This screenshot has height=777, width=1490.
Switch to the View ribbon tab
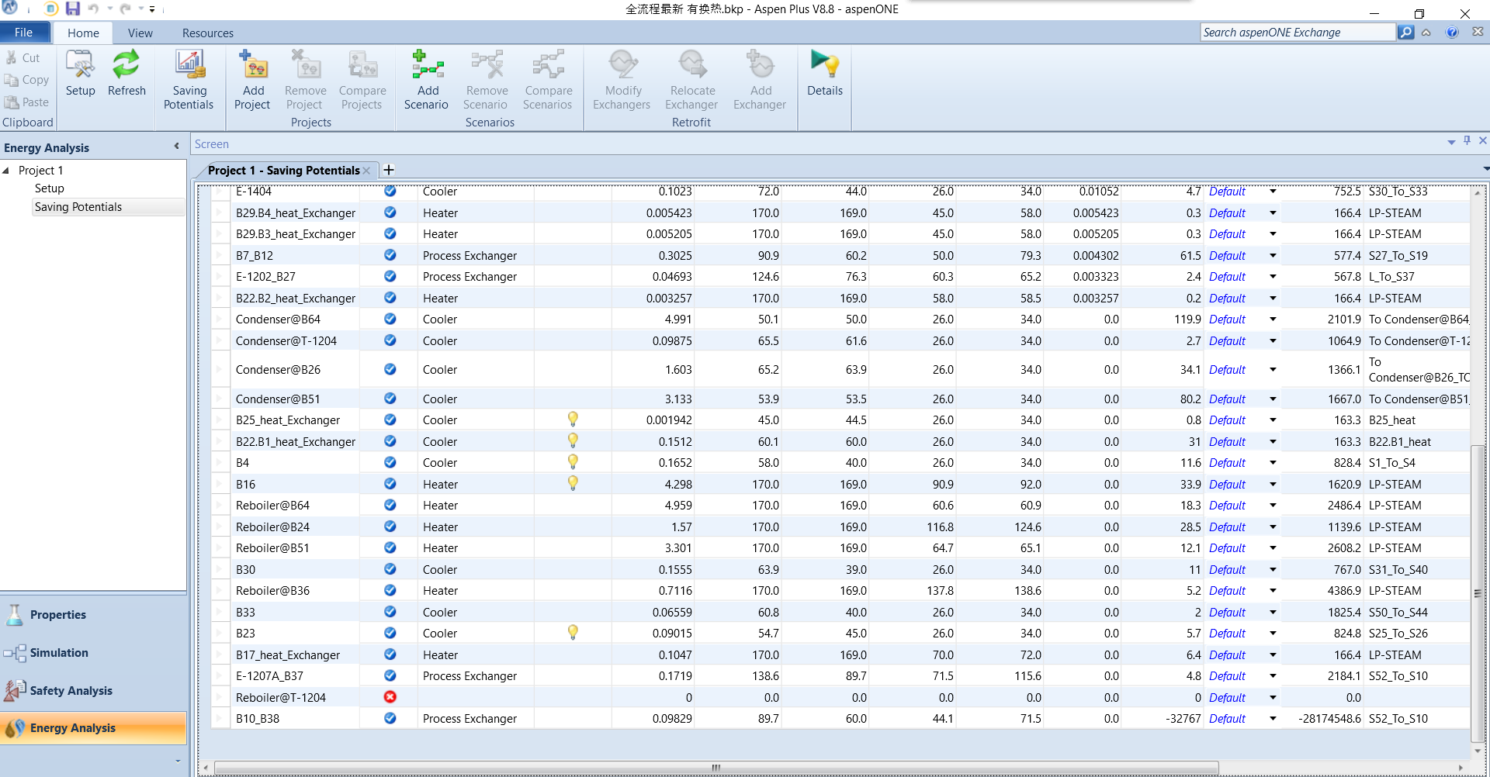pyautogui.click(x=140, y=33)
